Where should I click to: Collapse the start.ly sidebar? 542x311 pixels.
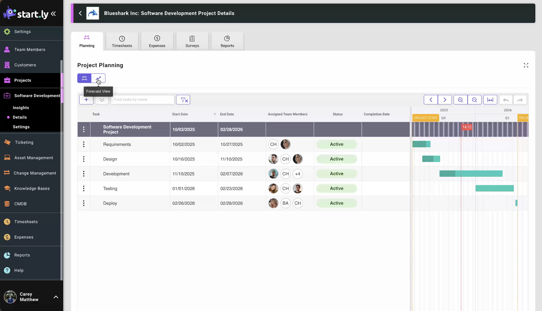[53, 14]
